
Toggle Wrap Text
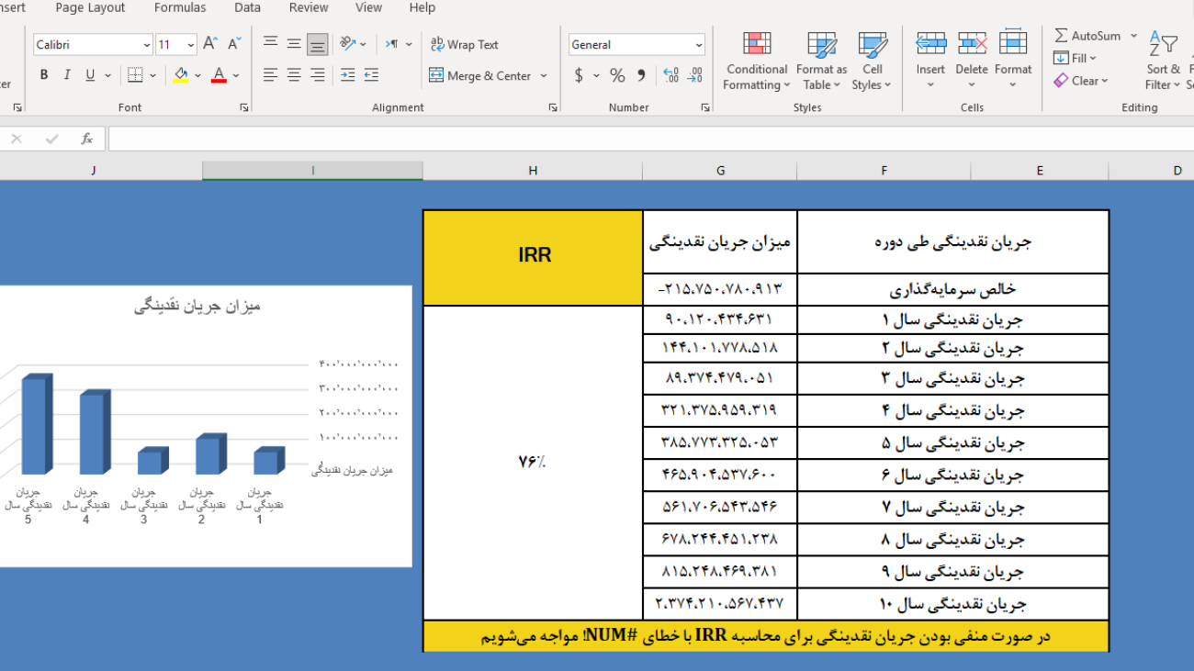tap(465, 44)
